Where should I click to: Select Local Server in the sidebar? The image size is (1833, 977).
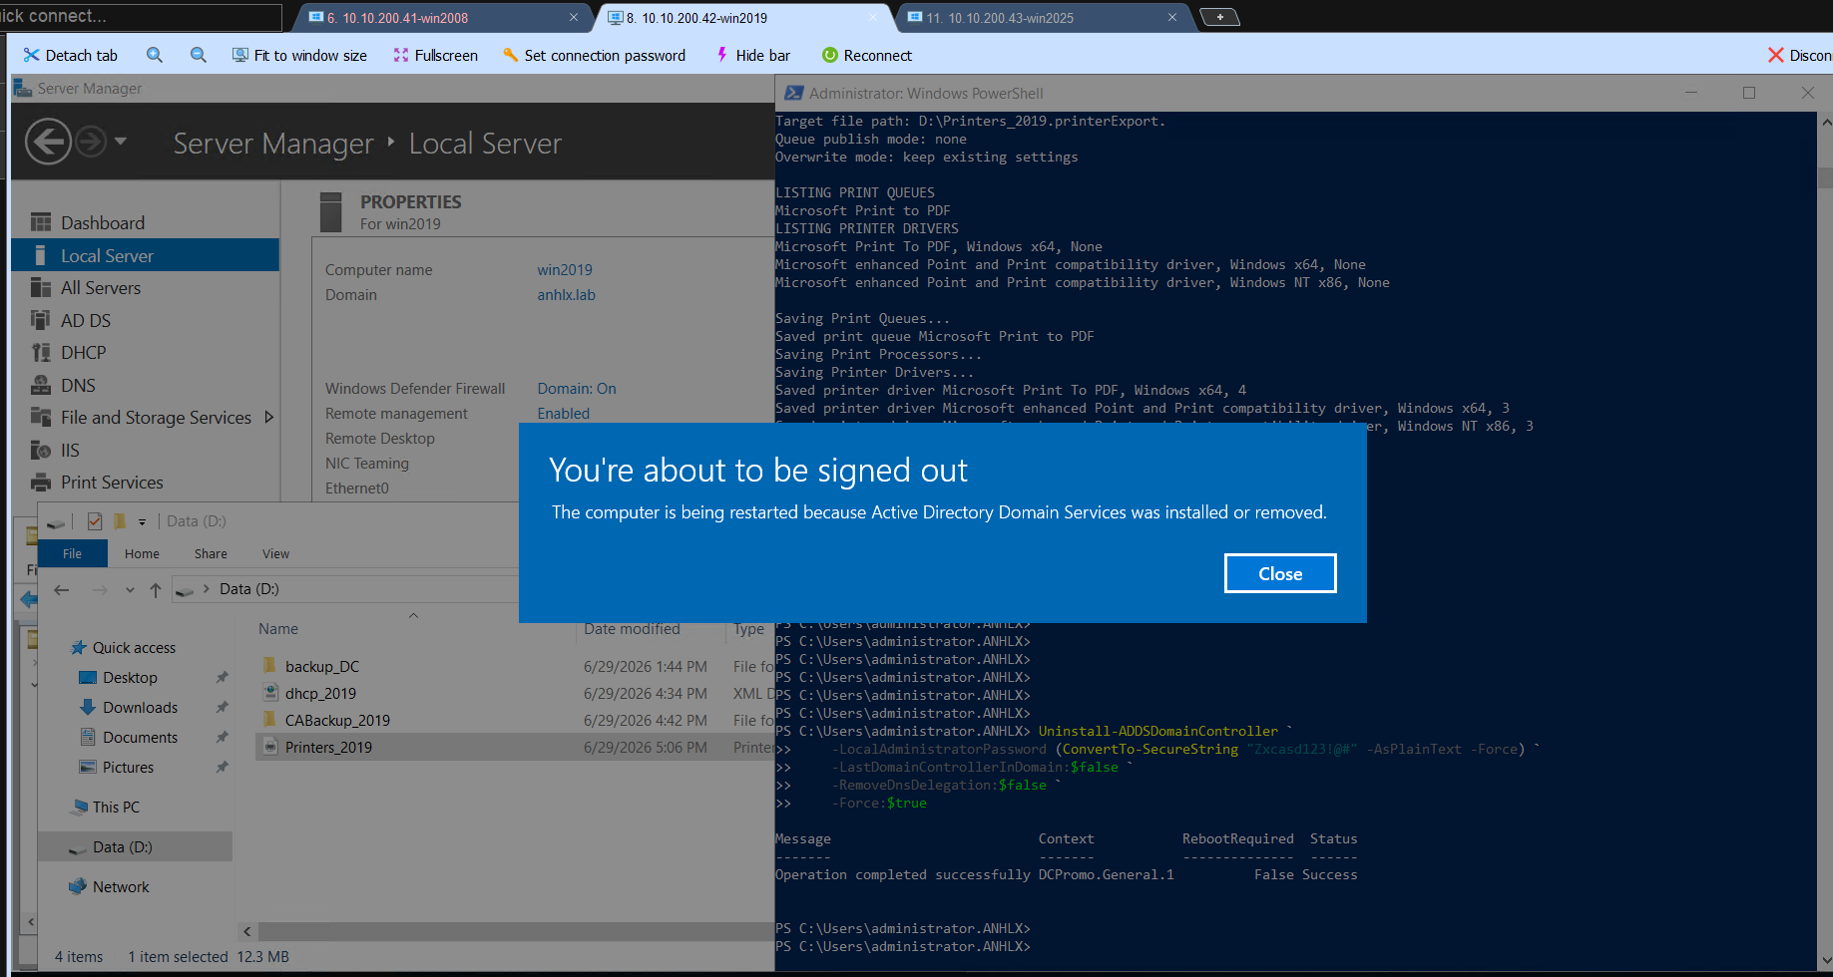145,255
